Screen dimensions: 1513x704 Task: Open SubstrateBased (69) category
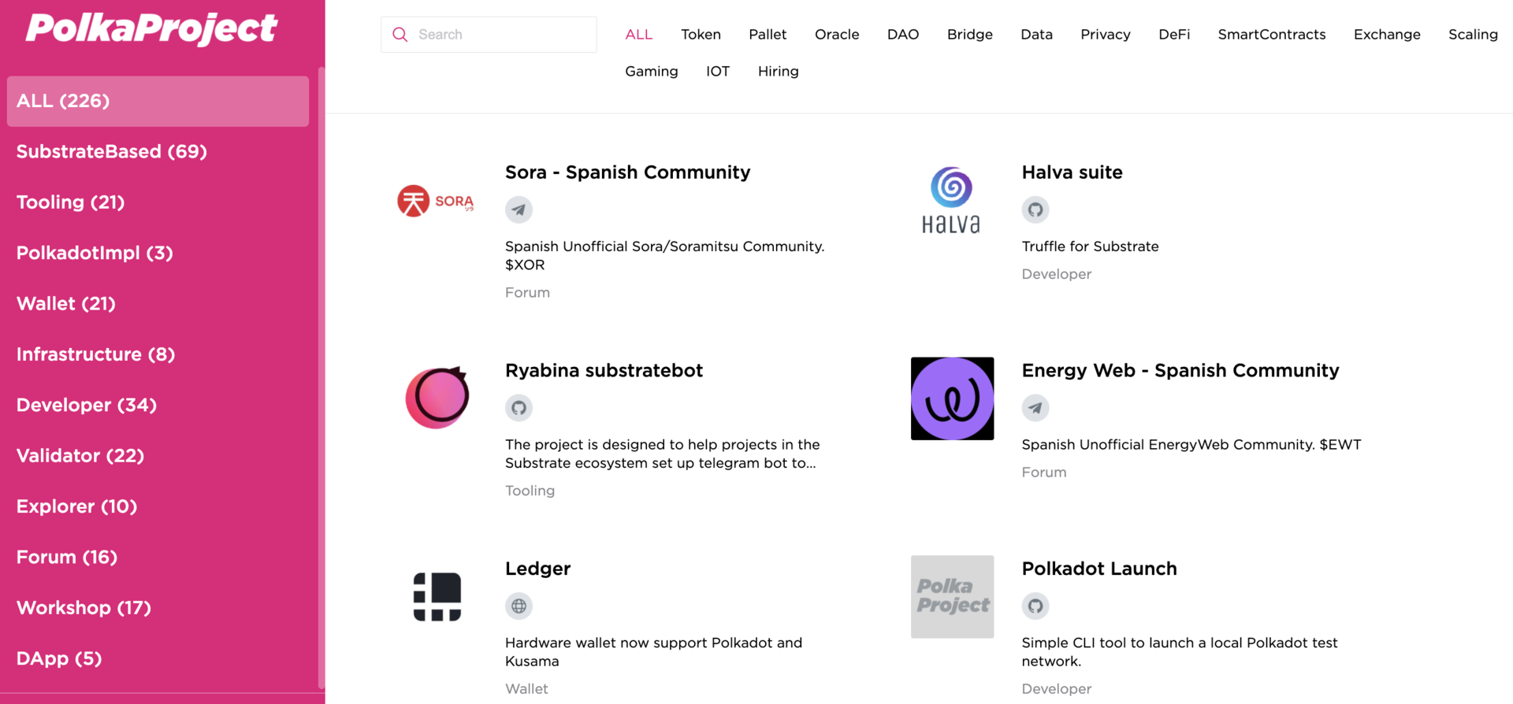pyautogui.click(x=158, y=152)
